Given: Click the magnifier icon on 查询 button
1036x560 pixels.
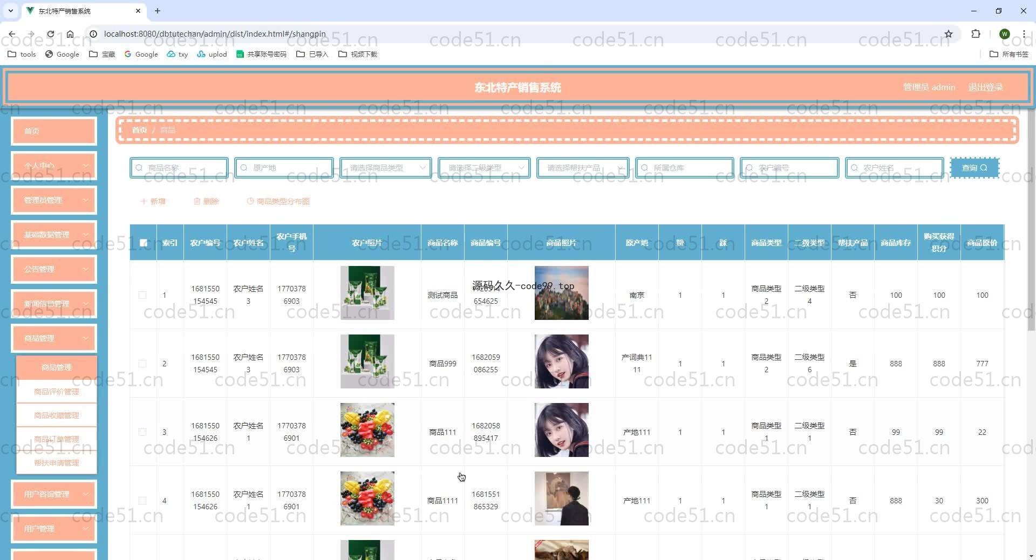Looking at the screenshot, I should (x=984, y=168).
